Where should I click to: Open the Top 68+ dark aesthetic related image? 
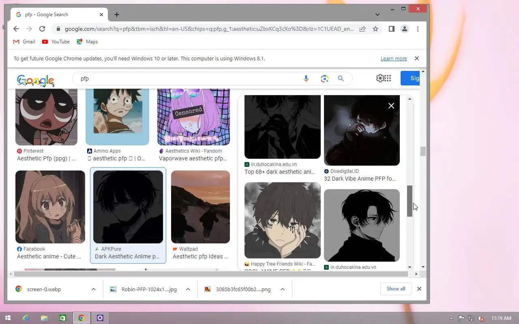(x=283, y=127)
